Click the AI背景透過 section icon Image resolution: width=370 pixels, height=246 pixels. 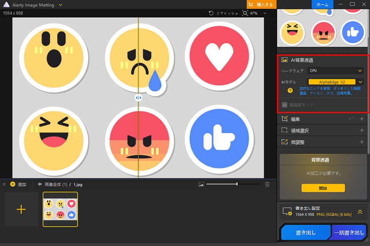click(x=284, y=60)
